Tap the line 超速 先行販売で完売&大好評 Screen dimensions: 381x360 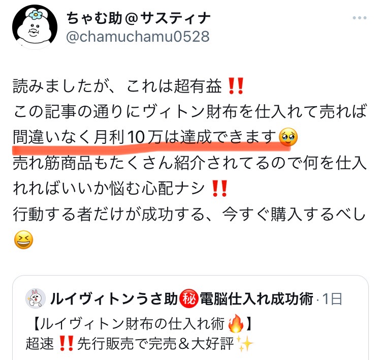click(140, 344)
